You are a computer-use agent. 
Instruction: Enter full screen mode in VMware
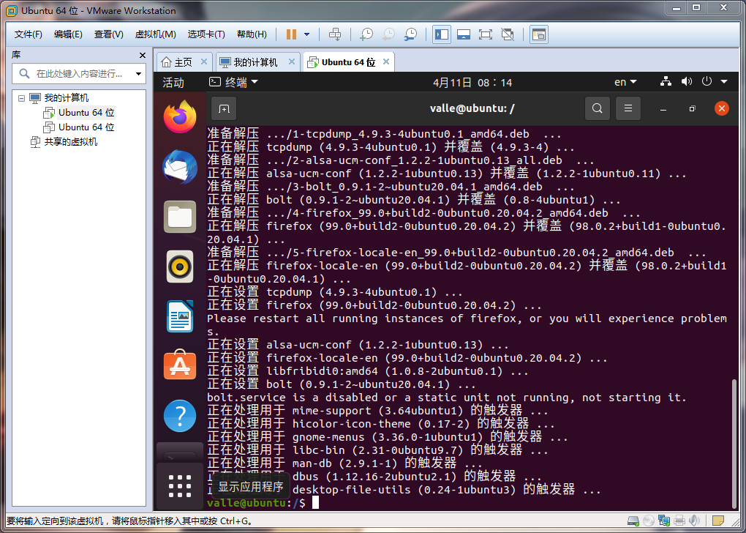point(486,34)
